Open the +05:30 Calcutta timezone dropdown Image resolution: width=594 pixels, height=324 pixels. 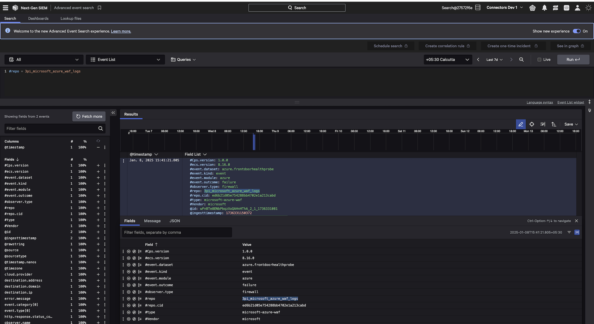447,59
